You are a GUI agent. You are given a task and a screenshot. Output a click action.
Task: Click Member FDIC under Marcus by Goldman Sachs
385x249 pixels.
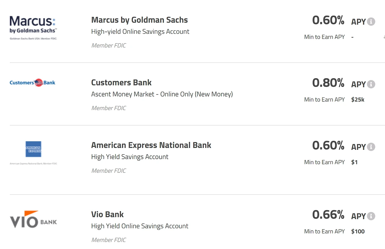coord(109,45)
